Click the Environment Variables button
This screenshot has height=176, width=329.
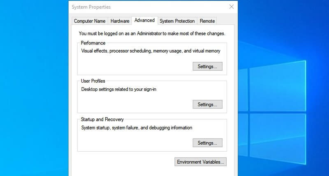[201, 162]
